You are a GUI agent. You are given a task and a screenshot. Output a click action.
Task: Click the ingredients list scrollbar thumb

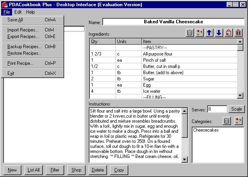pyautogui.click(x=240, y=48)
